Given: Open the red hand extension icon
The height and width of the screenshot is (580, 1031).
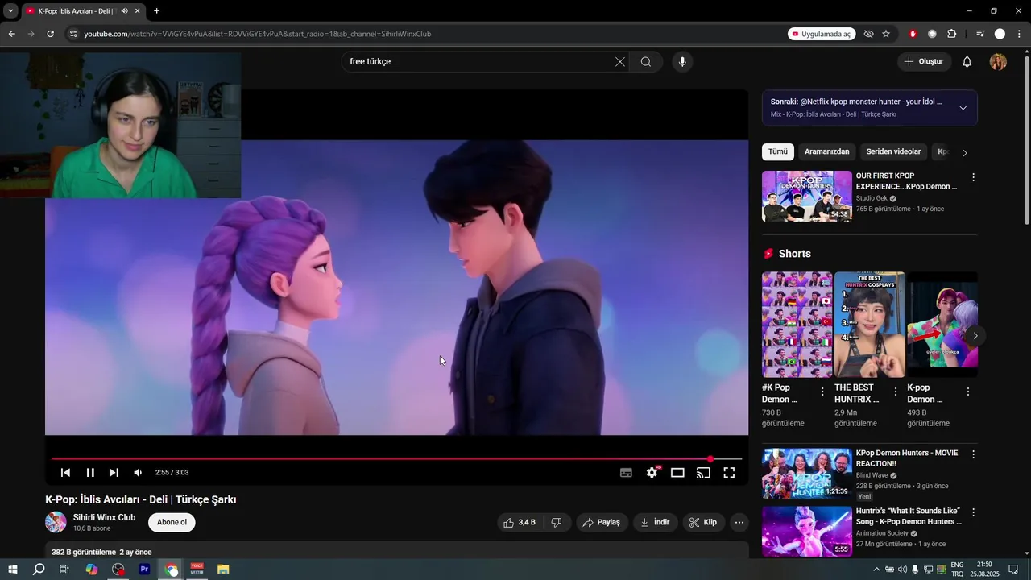Looking at the screenshot, I should tap(913, 34).
